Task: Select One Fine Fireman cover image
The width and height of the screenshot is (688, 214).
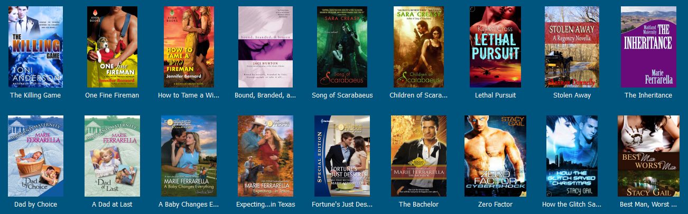Action: click(x=112, y=47)
